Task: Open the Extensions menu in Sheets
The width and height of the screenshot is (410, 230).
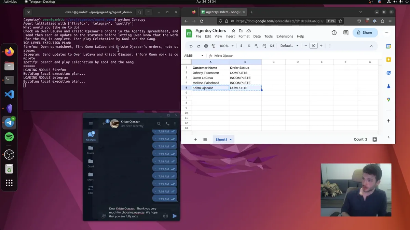Action: click(285, 36)
